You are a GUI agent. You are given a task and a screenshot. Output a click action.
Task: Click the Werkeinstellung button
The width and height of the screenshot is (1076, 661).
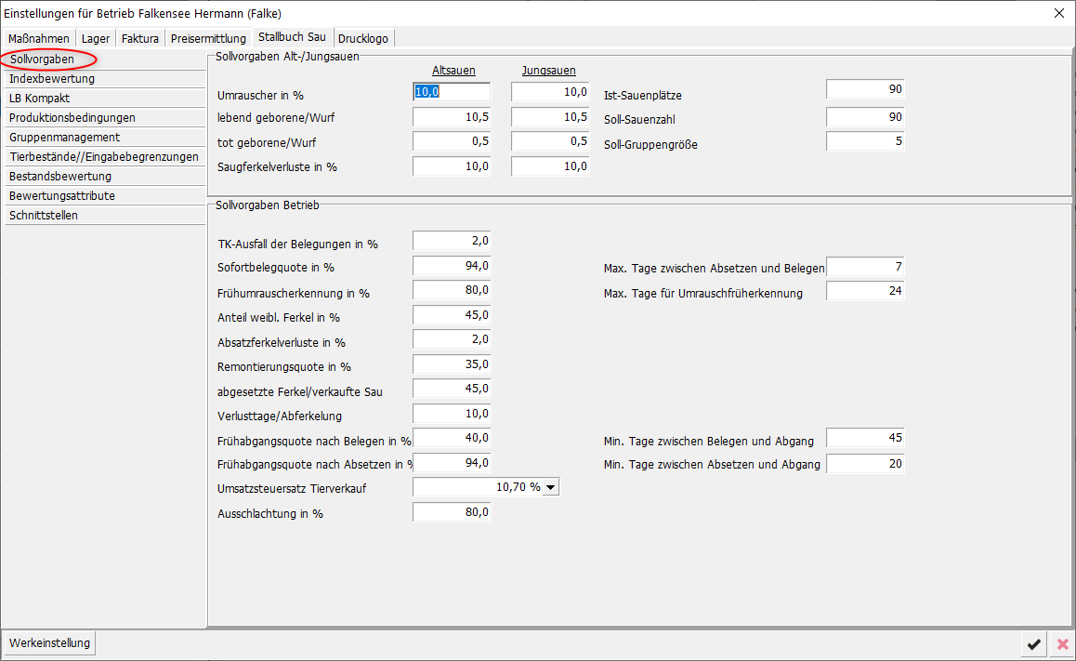click(x=50, y=643)
